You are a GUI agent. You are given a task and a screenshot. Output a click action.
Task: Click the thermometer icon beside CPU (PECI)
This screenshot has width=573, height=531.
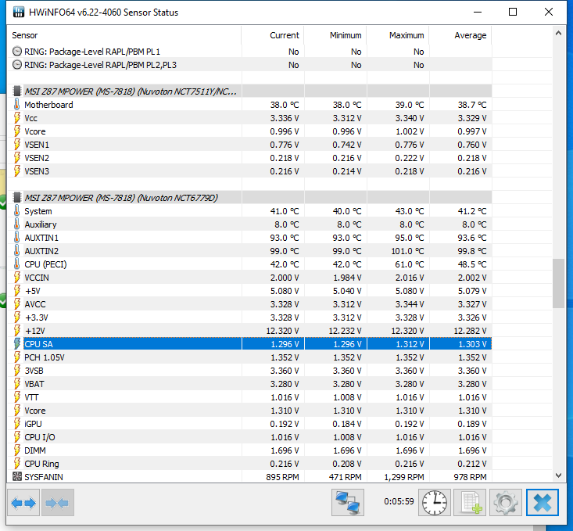[17, 264]
